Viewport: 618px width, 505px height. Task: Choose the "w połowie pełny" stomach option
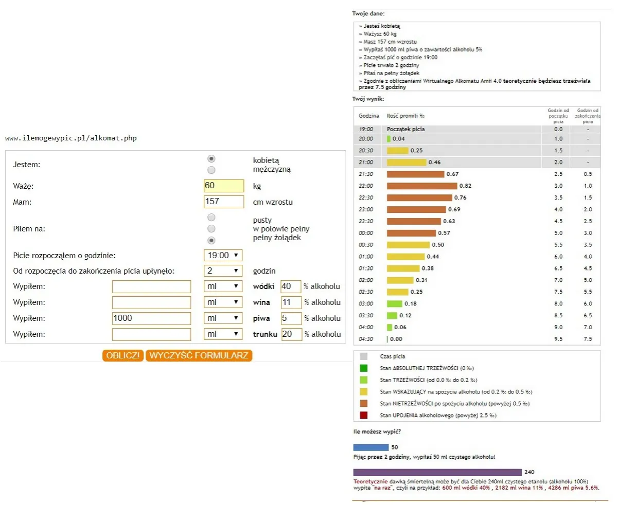point(211,229)
